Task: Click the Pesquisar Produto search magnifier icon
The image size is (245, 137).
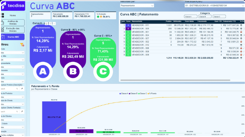Action: 17,89
